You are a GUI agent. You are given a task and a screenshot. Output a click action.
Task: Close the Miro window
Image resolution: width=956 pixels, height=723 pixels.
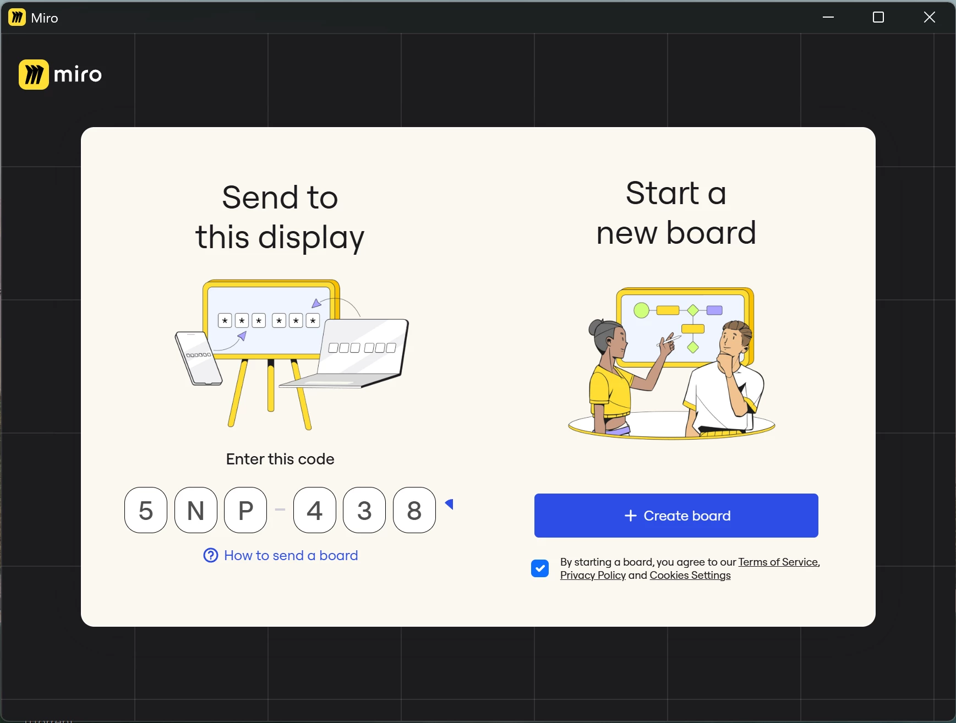click(x=929, y=18)
